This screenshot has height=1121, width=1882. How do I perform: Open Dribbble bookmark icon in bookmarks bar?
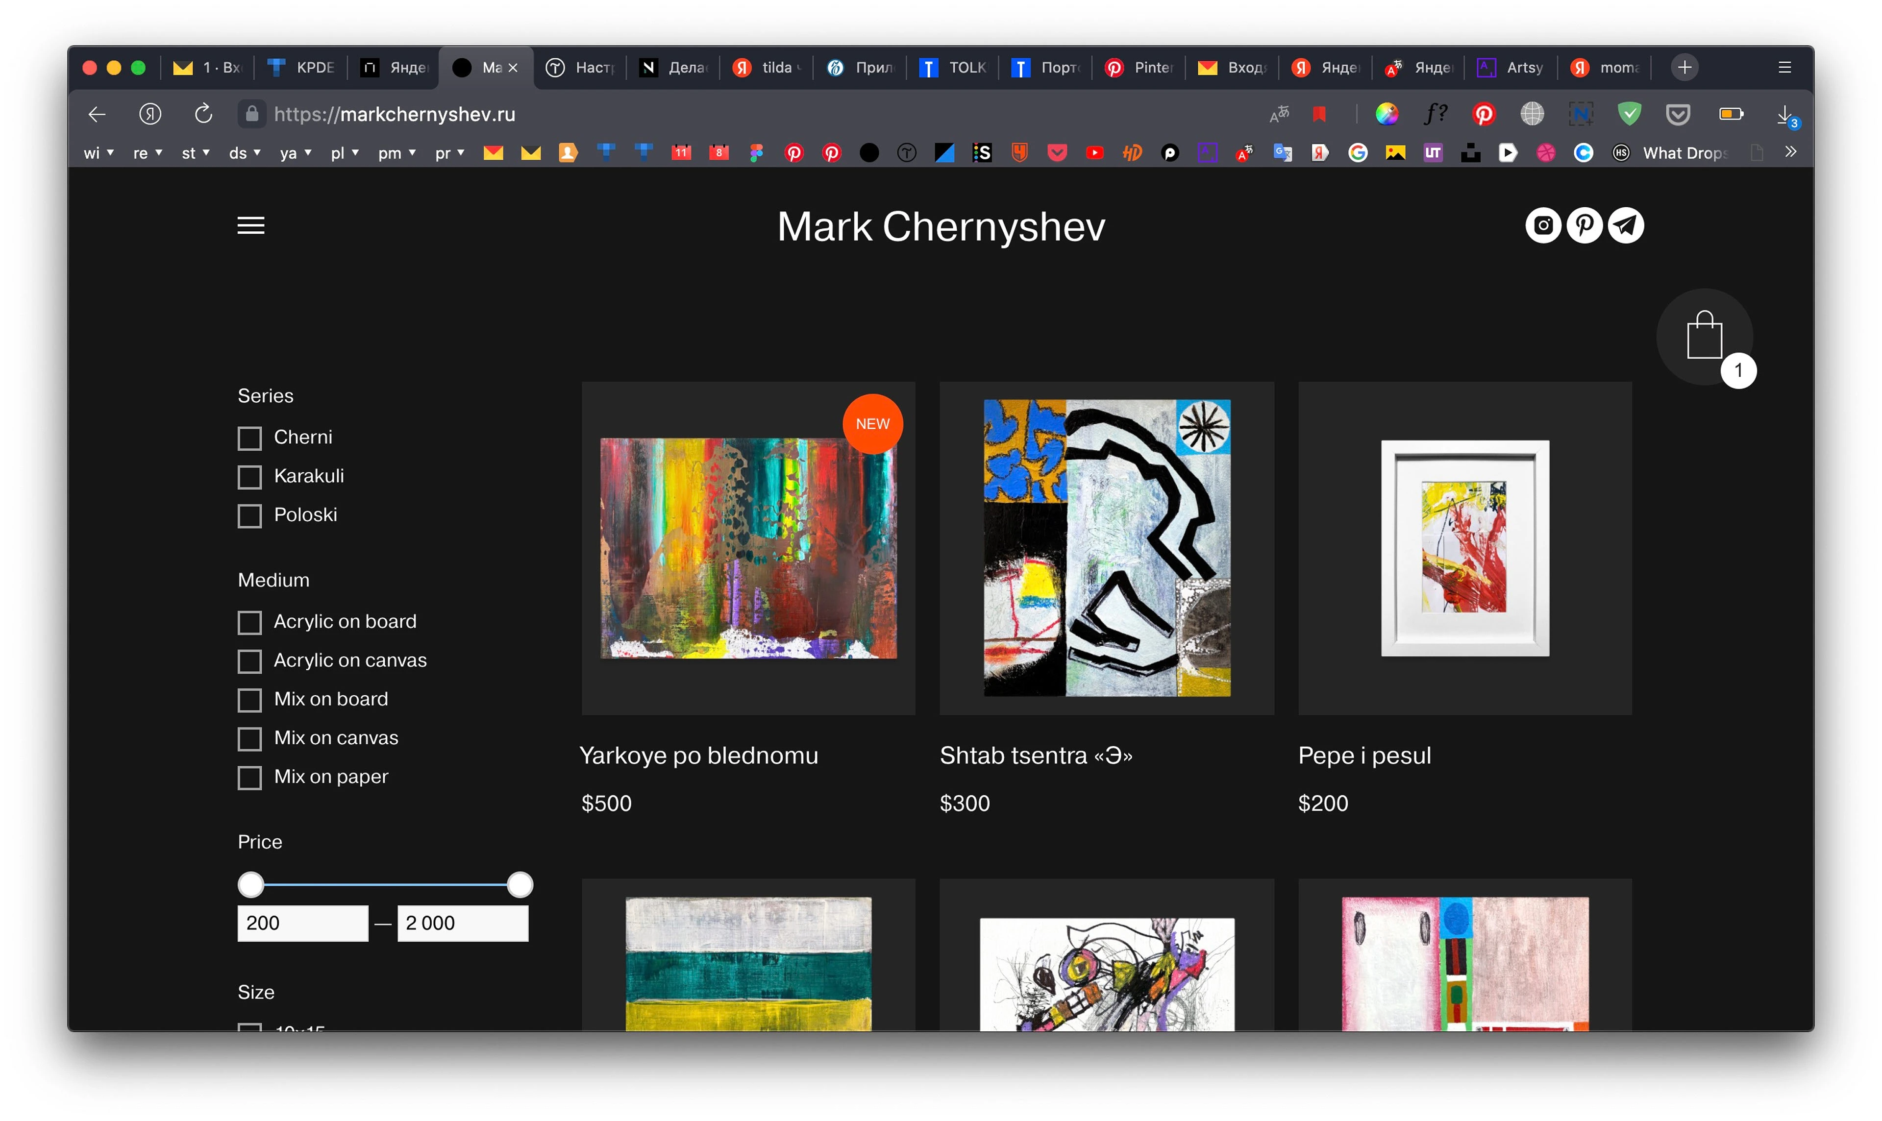[x=1546, y=152]
